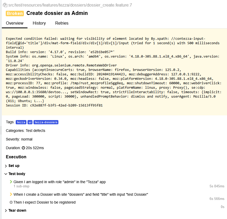
Task: Click the Execution heading
Action: [x=16, y=157]
